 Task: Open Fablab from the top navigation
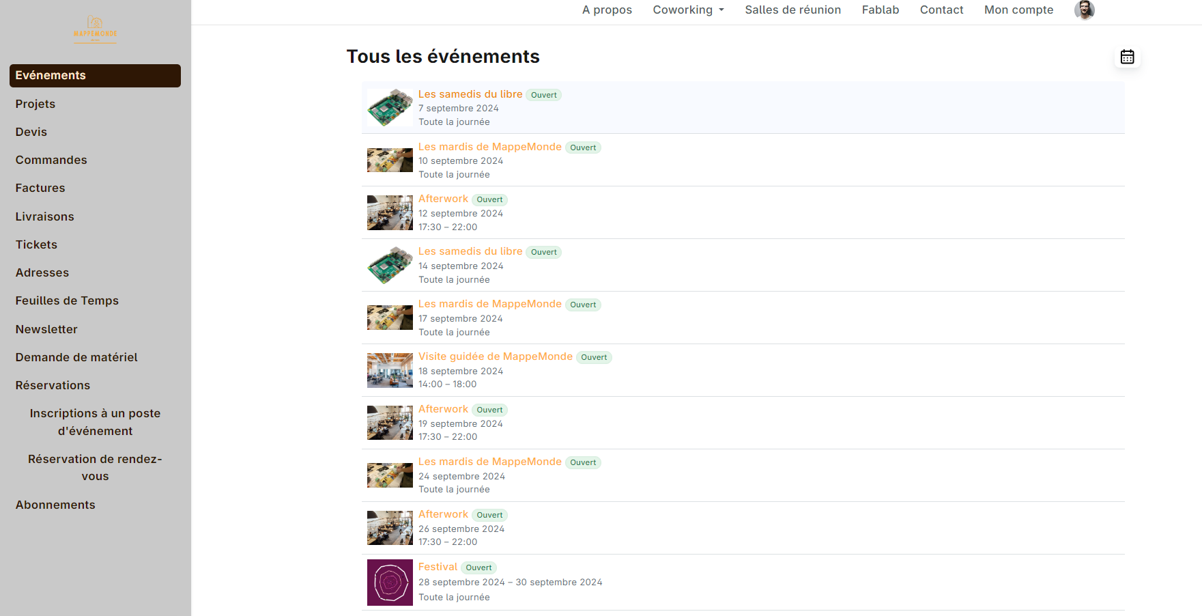click(880, 10)
